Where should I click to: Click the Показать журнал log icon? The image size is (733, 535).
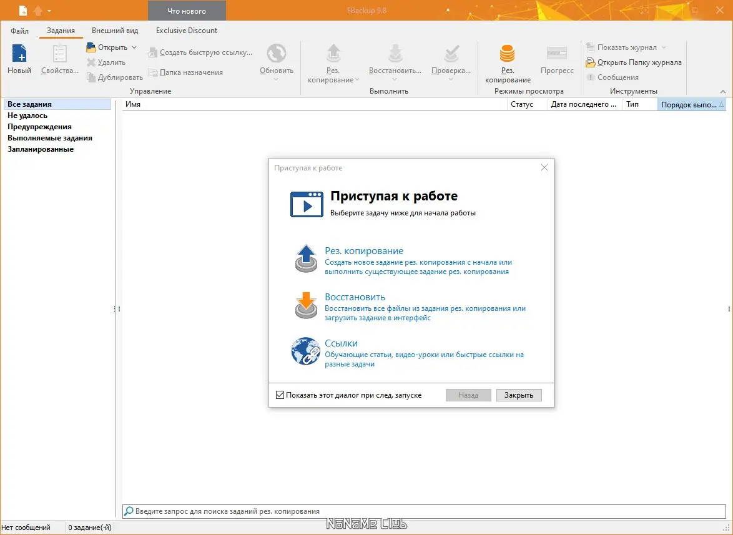pyautogui.click(x=590, y=47)
